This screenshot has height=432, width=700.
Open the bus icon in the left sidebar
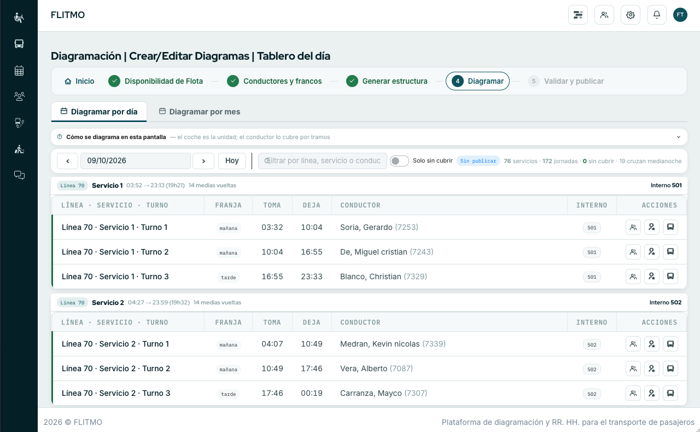coord(19,44)
